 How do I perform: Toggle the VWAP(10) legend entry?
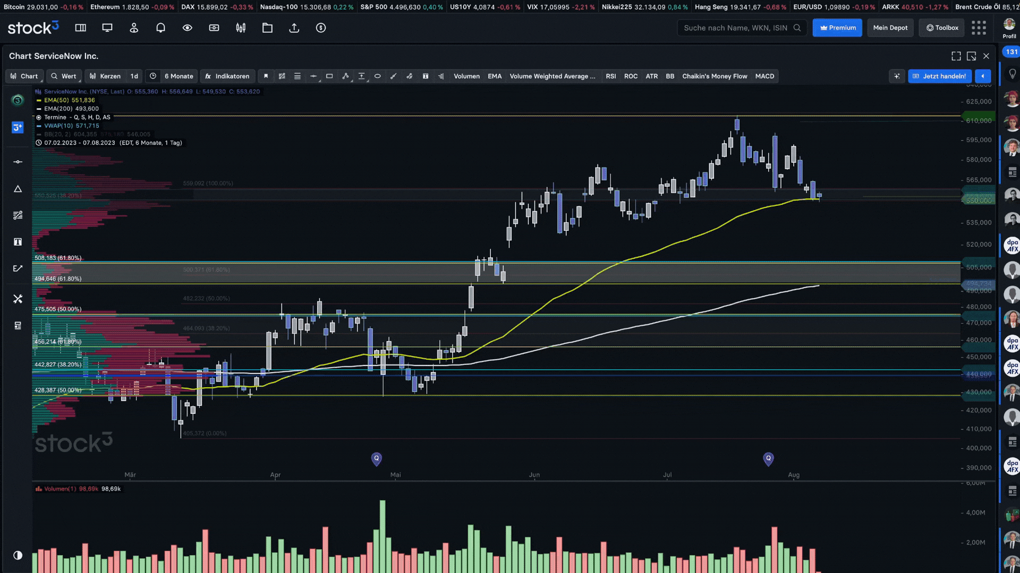pyautogui.click(x=67, y=126)
